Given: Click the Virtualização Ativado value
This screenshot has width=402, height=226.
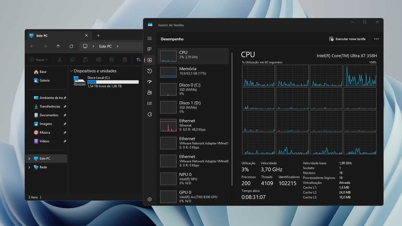Looking at the screenshot, I should pyautogui.click(x=345, y=183).
